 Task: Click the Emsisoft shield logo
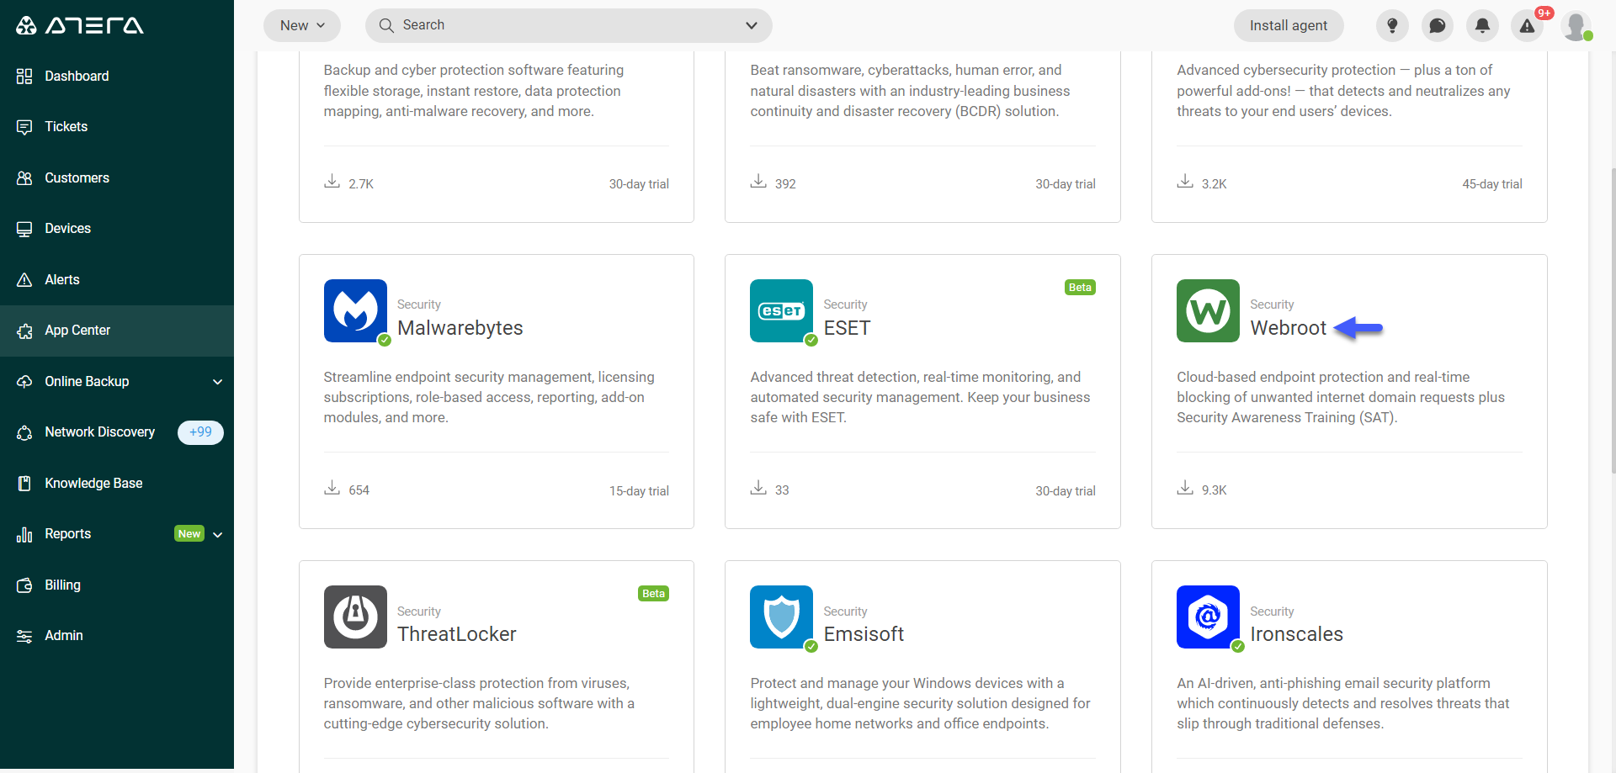tap(781, 617)
